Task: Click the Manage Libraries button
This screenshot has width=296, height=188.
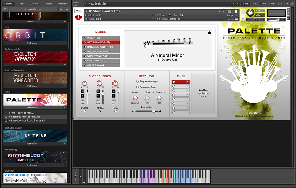Action: click(x=33, y=9)
